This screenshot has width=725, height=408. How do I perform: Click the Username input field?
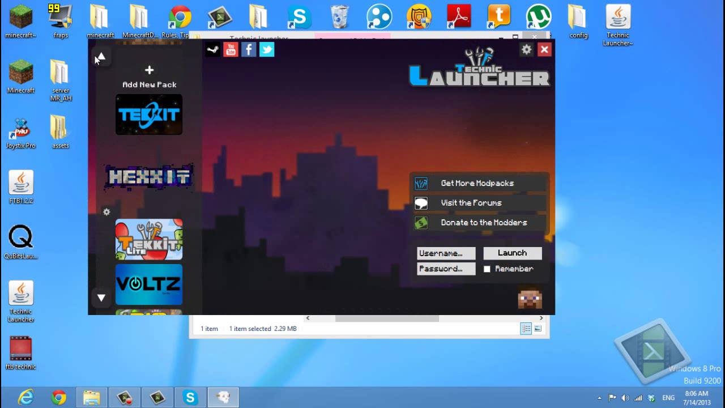(446, 253)
